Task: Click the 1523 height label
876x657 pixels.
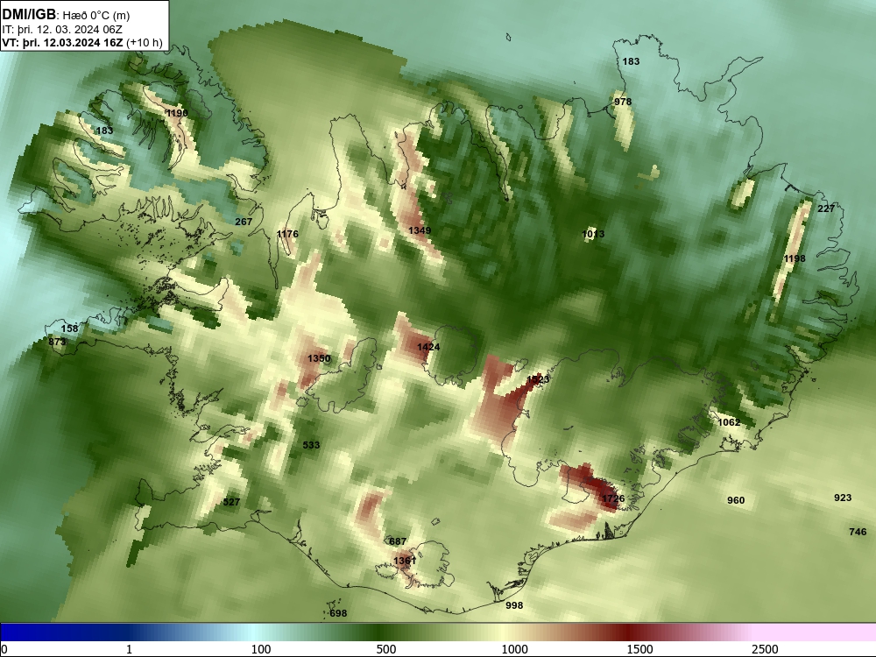Action: click(x=538, y=379)
